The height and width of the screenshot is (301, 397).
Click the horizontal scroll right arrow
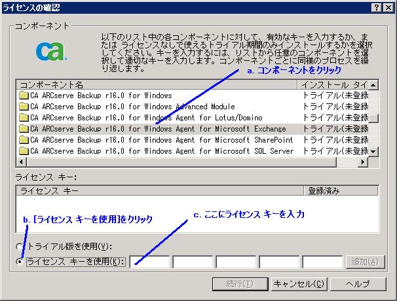(x=364, y=162)
